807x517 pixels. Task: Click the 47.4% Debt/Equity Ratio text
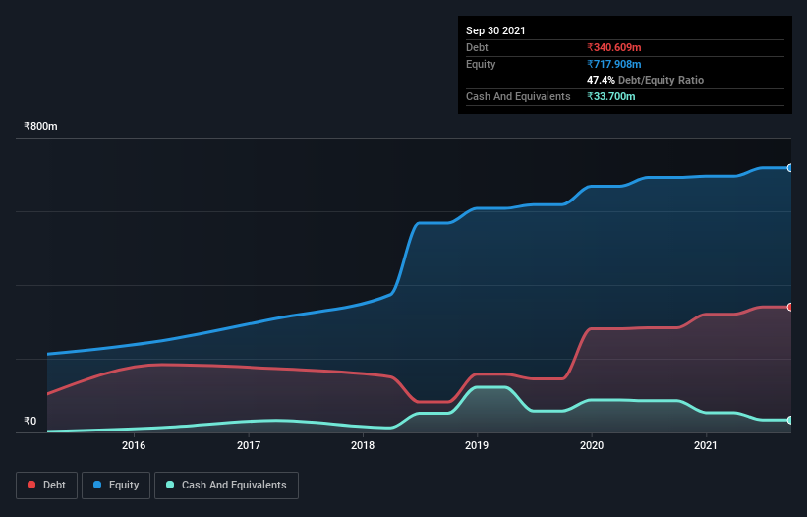[x=646, y=80]
